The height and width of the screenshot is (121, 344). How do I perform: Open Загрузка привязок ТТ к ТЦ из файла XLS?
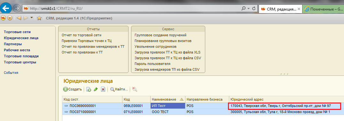coord(168,53)
